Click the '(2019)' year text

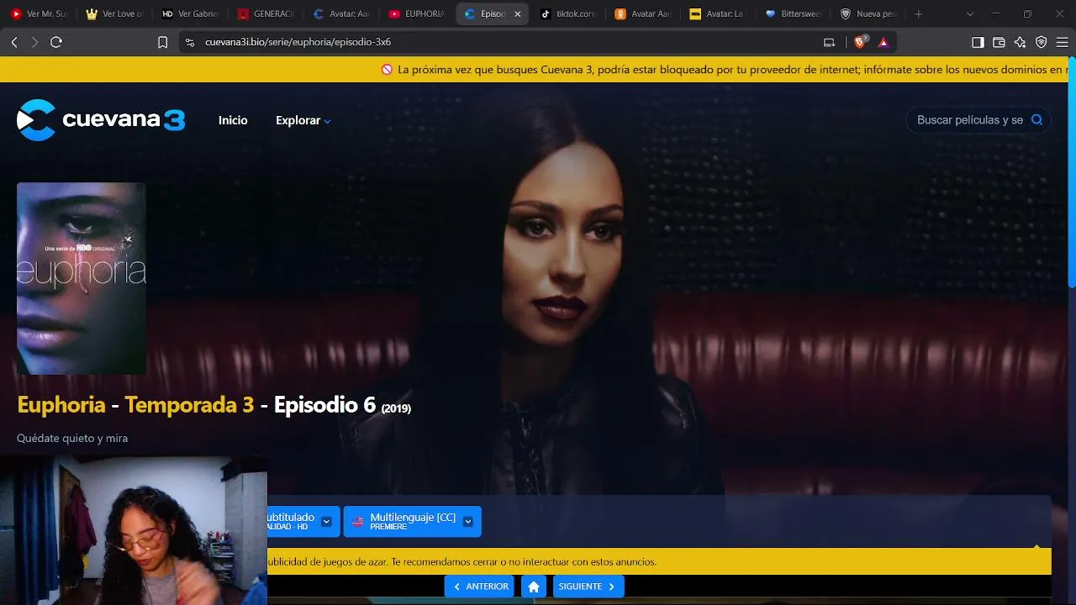pyautogui.click(x=396, y=408)
